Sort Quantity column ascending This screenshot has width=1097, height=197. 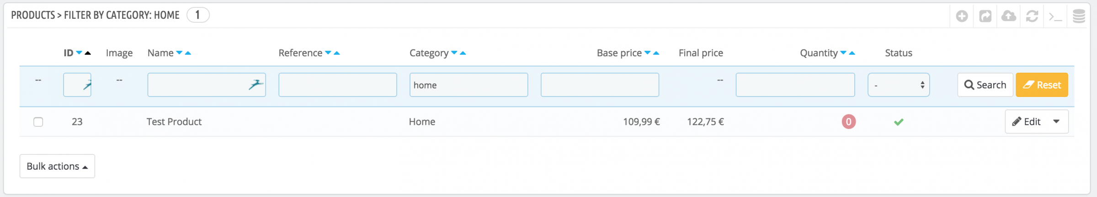click(852, 53)
